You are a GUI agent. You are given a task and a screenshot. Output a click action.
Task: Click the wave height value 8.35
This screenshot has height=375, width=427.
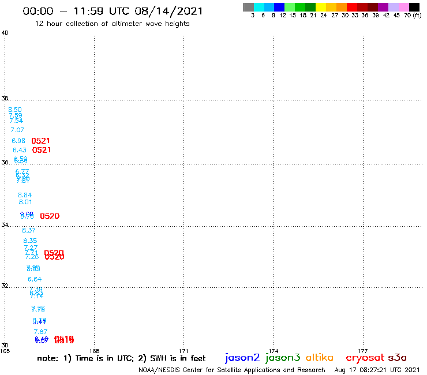30,241
